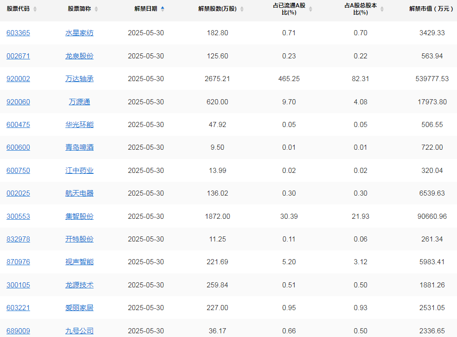Image resolution: width=457 pixels, height=337 pixels.
Task: Click the 1881.26 market value
Action: [x=432, y=285]
